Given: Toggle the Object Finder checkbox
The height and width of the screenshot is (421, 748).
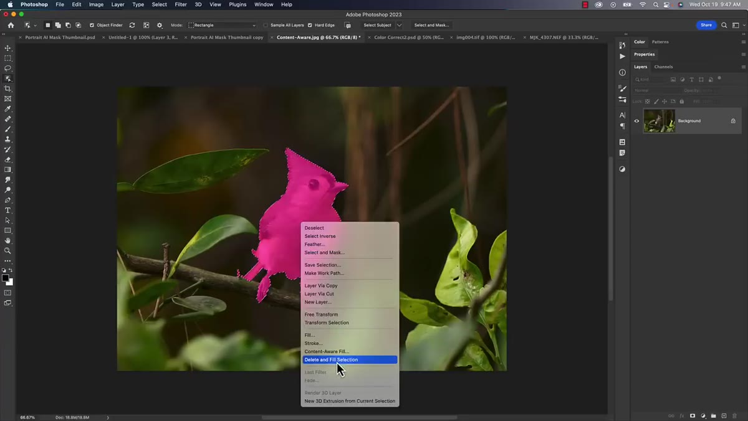Looking at the screenshot, I should (x=92, y=25).
